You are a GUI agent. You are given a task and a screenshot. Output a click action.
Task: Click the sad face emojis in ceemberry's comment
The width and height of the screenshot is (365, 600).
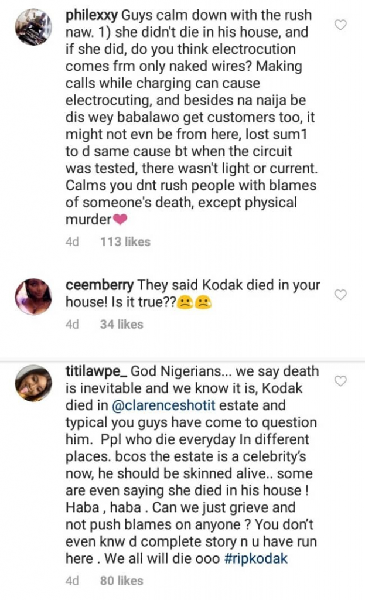tap(194, 304)
